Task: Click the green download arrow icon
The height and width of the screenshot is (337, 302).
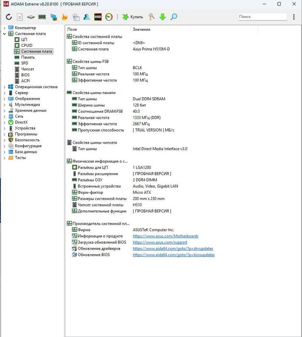Action: (163, 17)
